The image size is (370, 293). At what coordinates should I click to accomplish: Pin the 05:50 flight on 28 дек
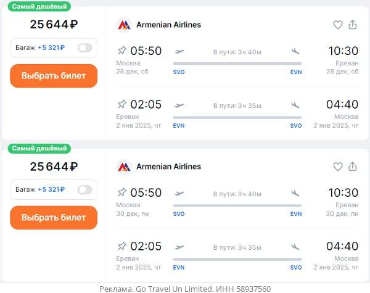[121, 51]
